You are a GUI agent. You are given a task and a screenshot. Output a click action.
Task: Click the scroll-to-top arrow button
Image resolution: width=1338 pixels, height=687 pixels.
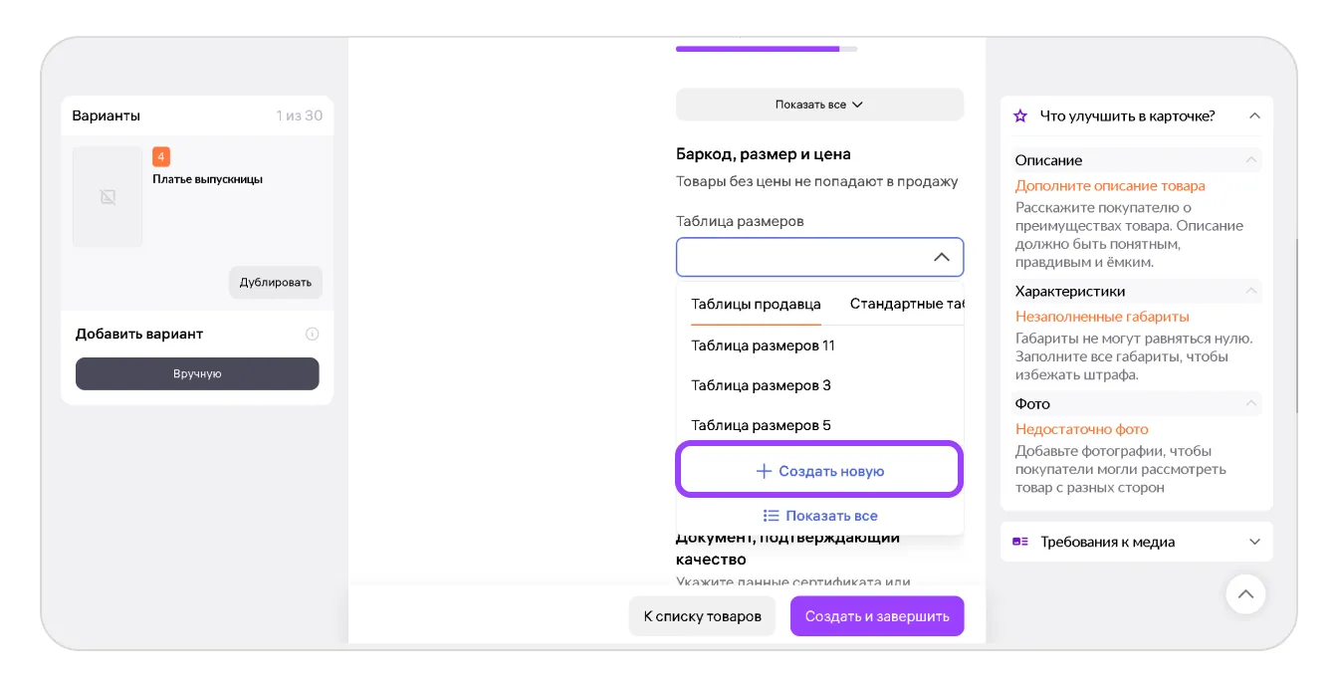(1245, 594)
